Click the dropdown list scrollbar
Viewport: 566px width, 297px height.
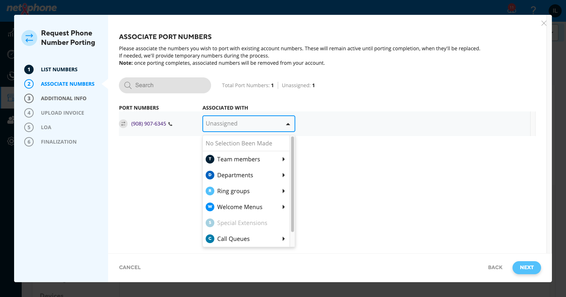point(292,184)
